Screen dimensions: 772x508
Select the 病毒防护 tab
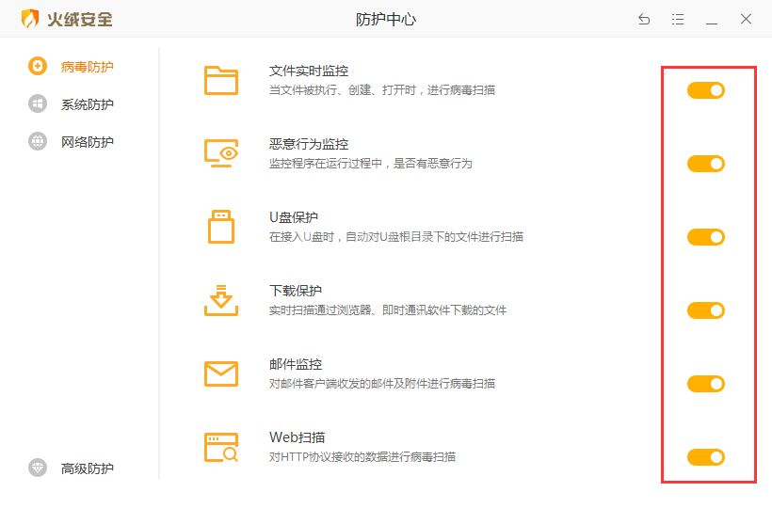tap(88, 67)
